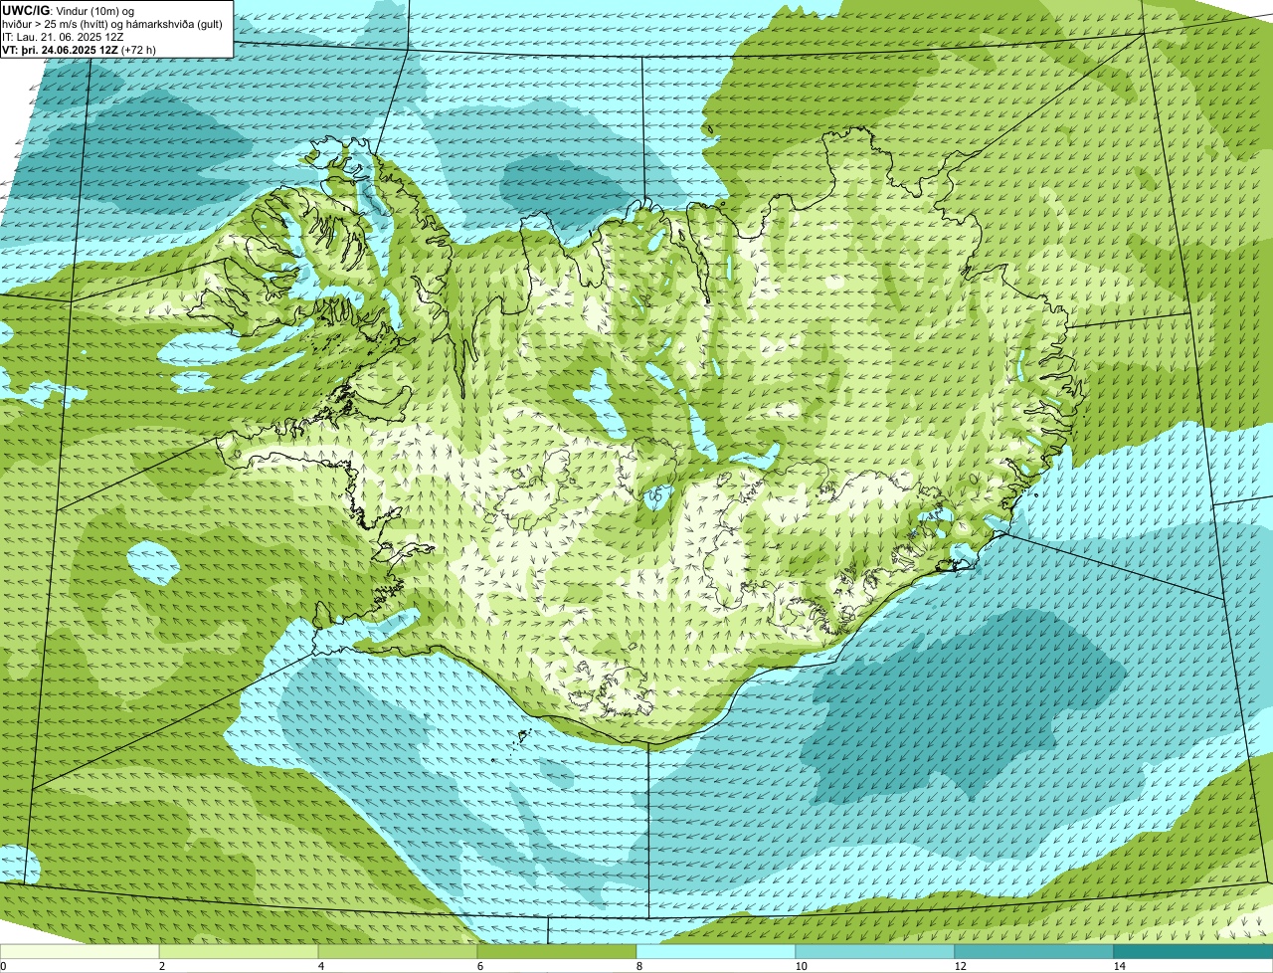Click the legend label "14"

point(1119,966)
